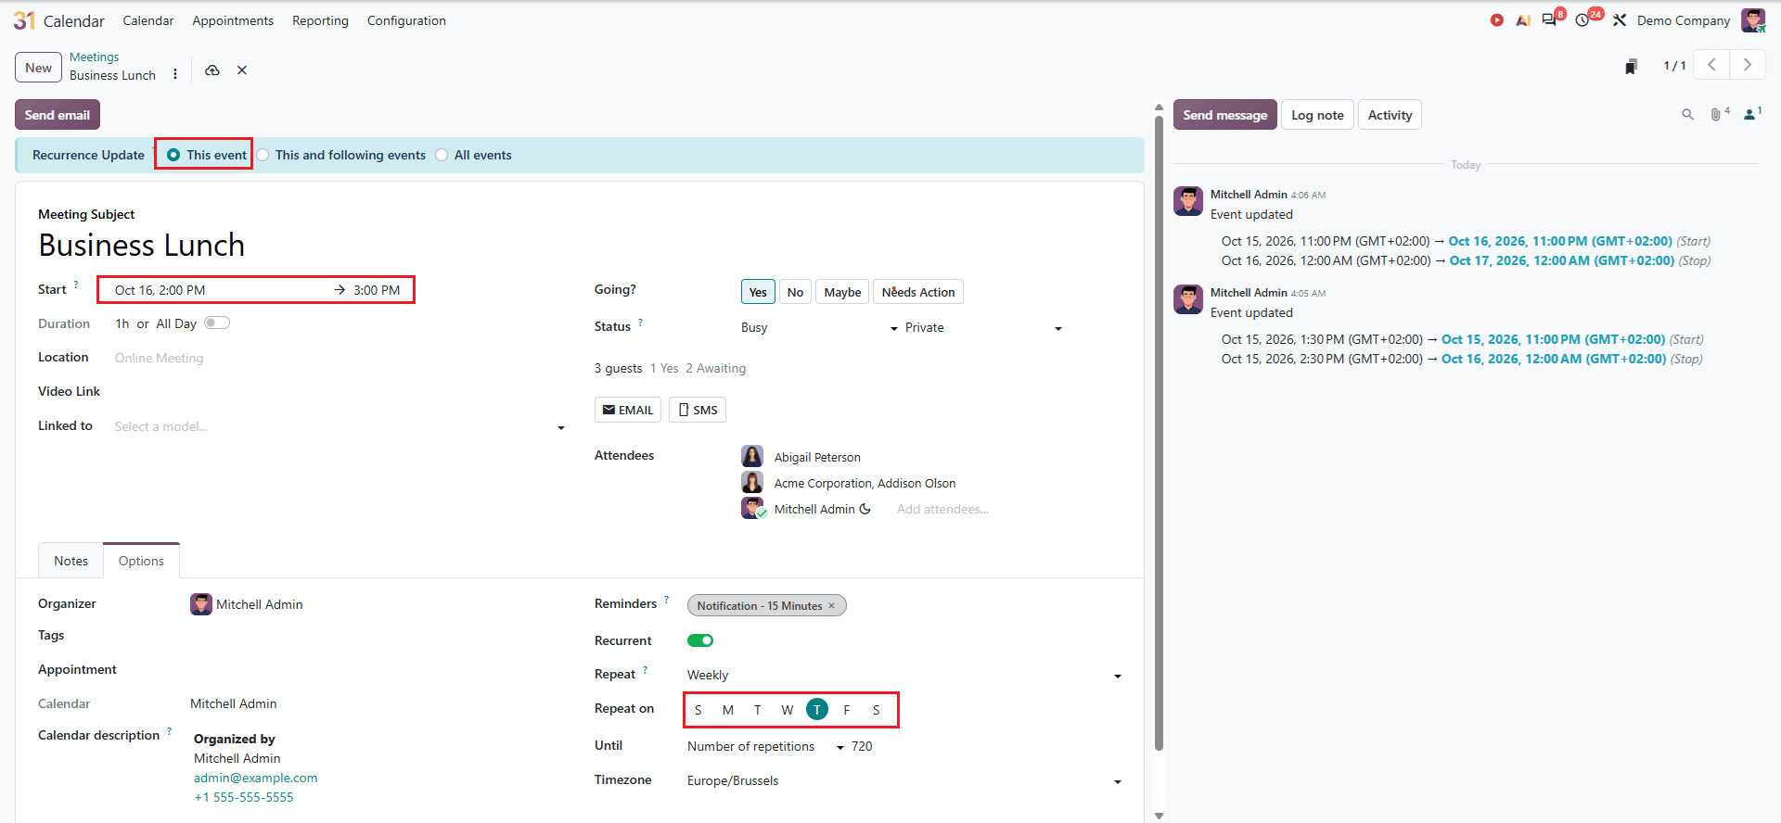Click the bookmark icon near the pager

1631,66
